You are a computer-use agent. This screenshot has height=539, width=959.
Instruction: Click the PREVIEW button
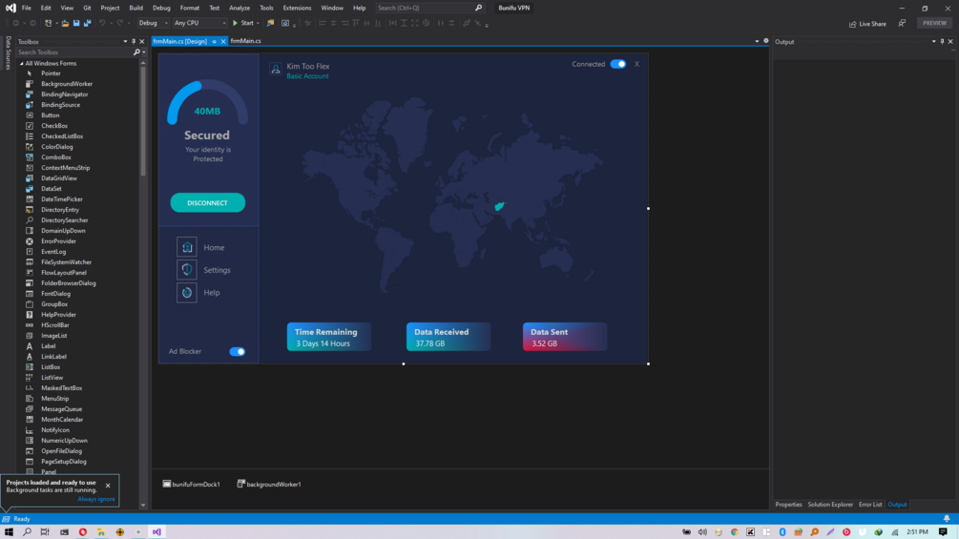coord(934,23)
